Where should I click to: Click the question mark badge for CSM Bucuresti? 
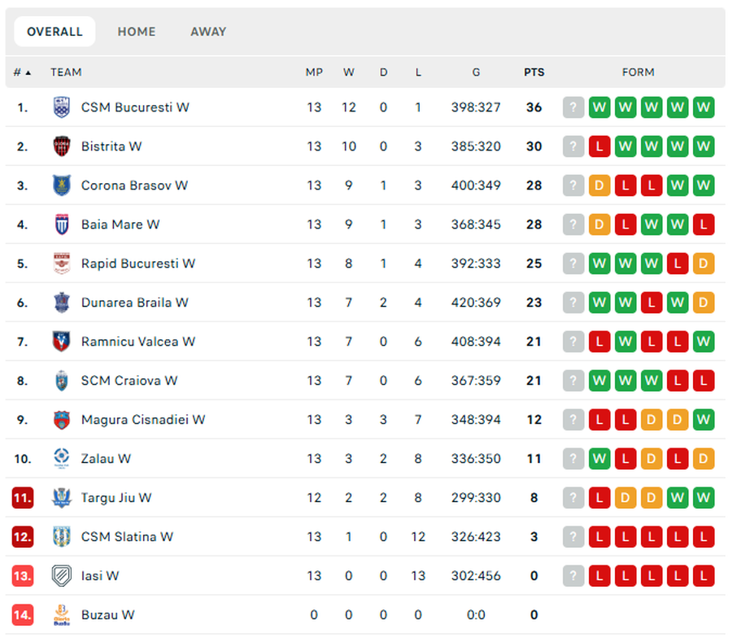tap(573, 107)
